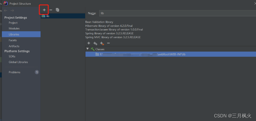The height and width of the screenshot is (121, 256).
Task: Select the Libraries settings page
Action: 21,34
